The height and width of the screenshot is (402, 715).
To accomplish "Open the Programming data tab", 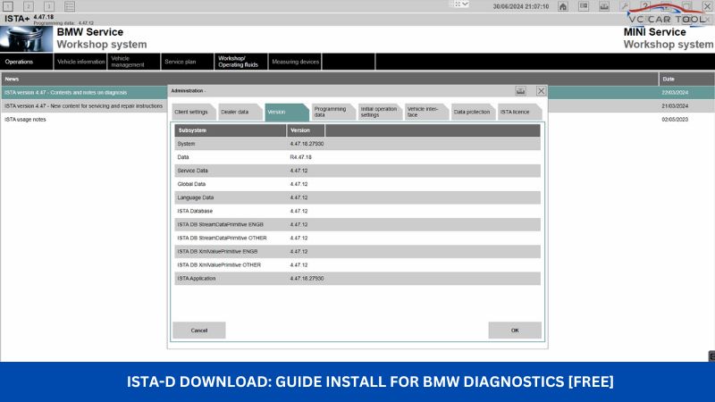I will click(331, 113).
